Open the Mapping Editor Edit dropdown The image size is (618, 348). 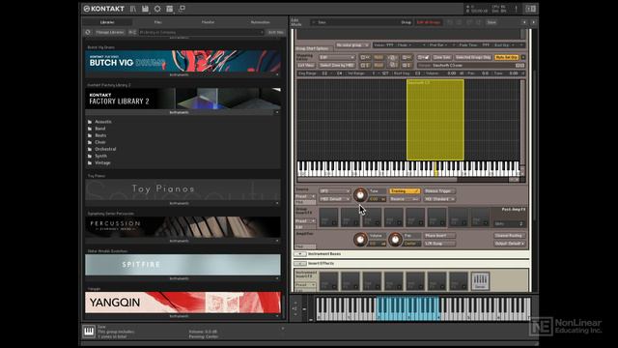337,58
